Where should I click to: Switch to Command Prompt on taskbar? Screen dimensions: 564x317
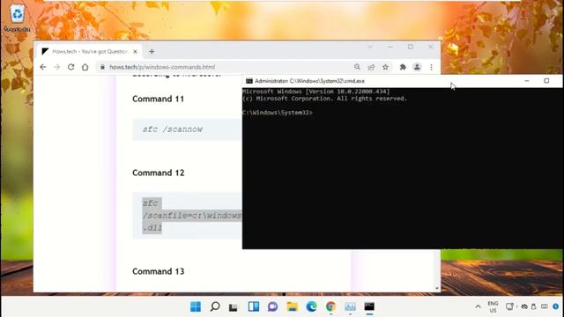(369, 306)
